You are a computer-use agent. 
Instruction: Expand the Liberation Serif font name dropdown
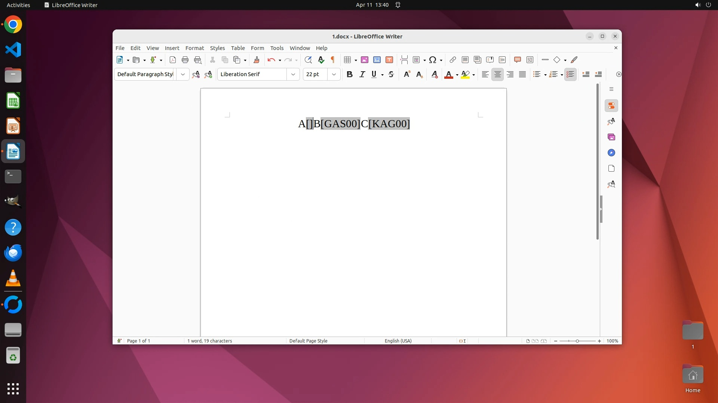(x=293, y=74)
